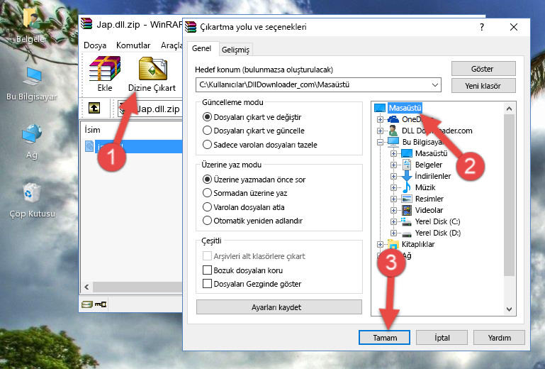Collapse Bu Bilgisayar tree node
Image resolution: width=545 pixels, height=369 pixels.
380,142
